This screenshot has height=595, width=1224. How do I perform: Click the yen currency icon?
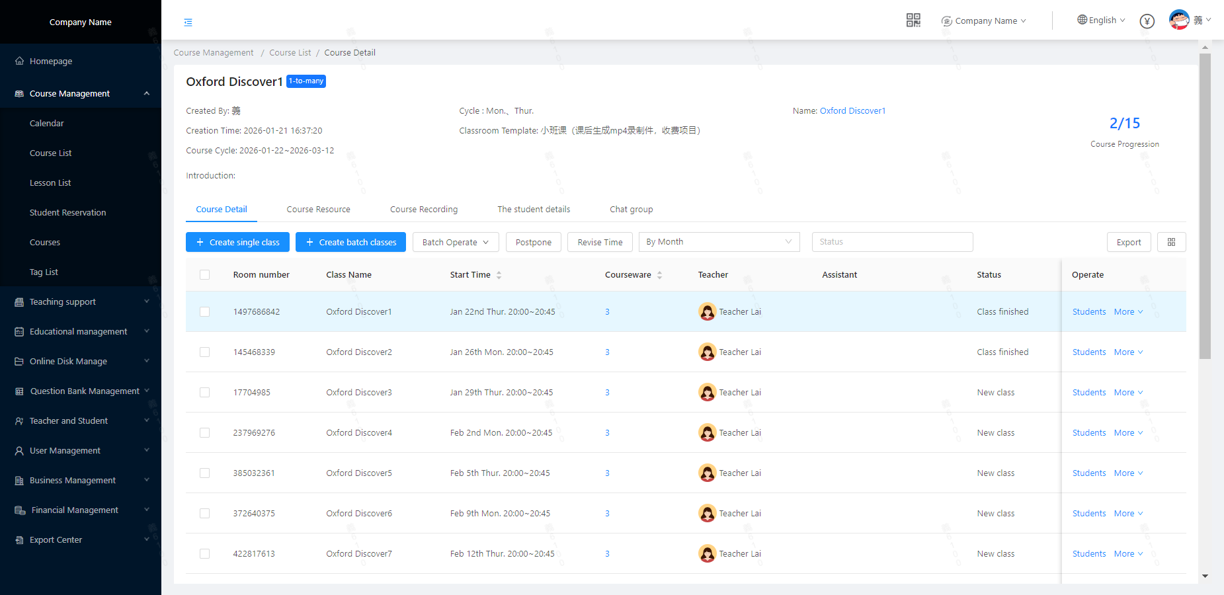(x=1147, y=21)
